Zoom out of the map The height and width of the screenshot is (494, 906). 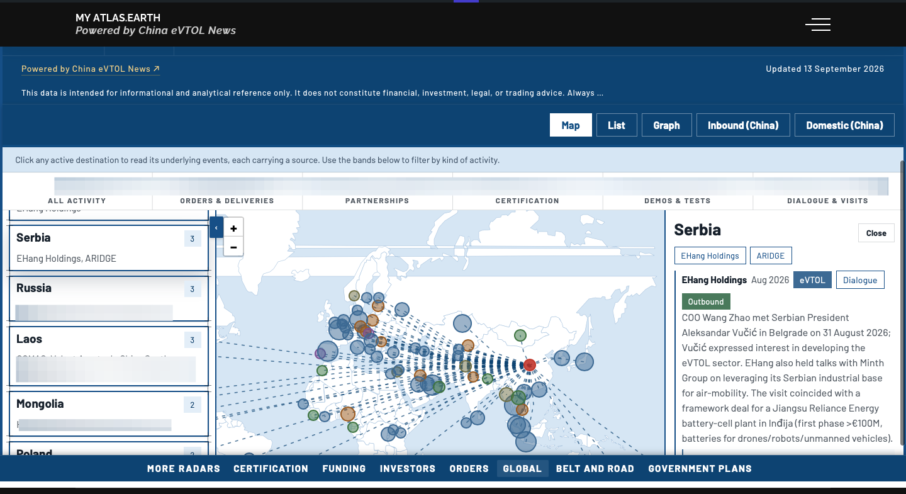click(x=233, y=247)
